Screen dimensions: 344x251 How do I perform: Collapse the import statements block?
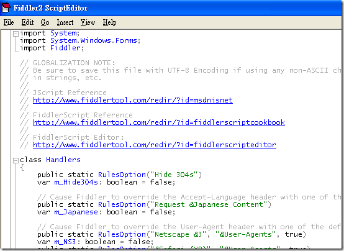coord(16,34)
